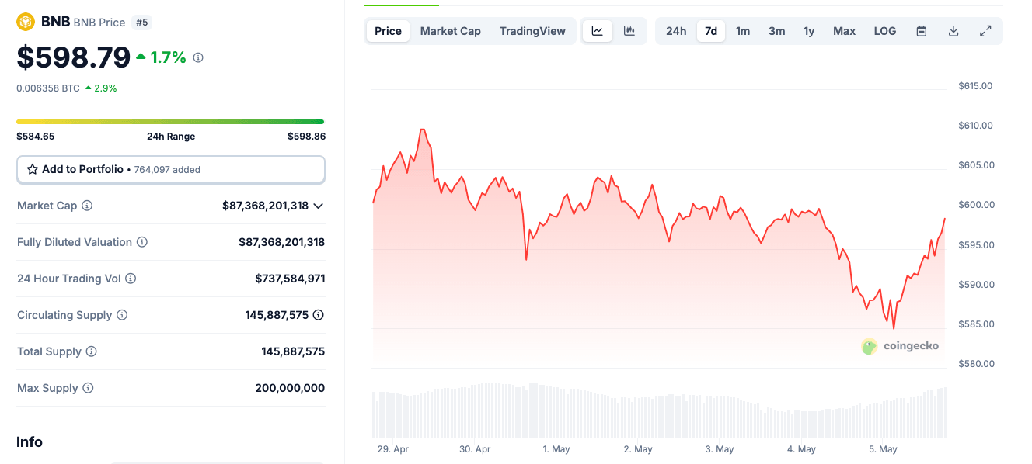
Task: Open the TradingView tab
Action: point(532,30)
